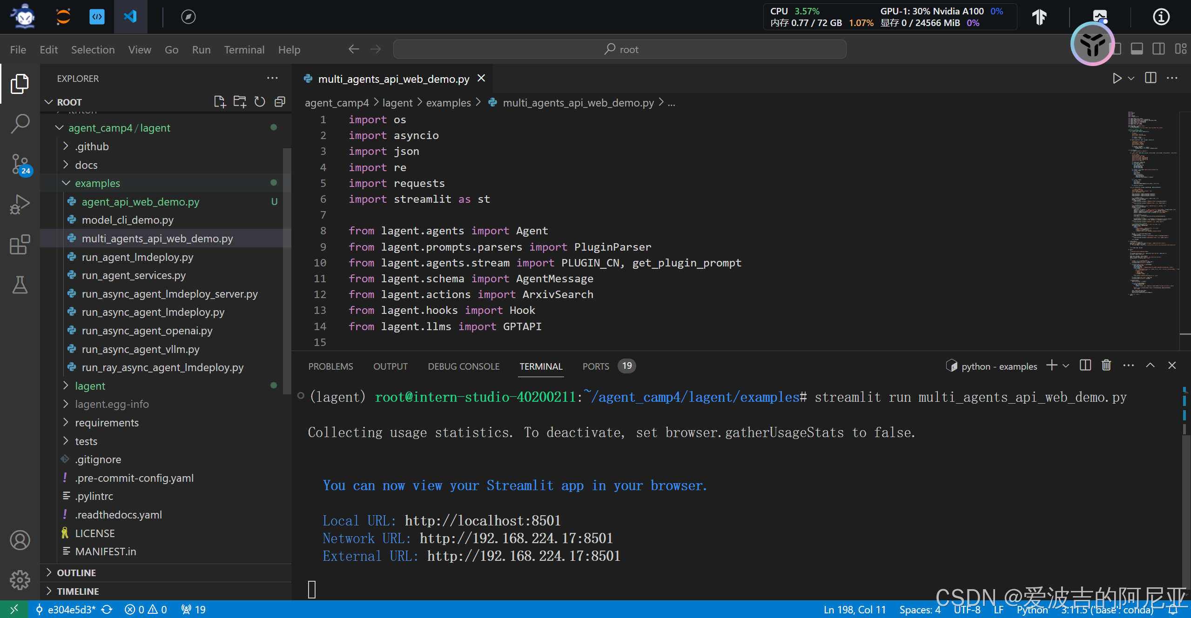The image size is (1191, 618).
Task: Refresh the Explorer file tree
Action: [x=260, y=102]
